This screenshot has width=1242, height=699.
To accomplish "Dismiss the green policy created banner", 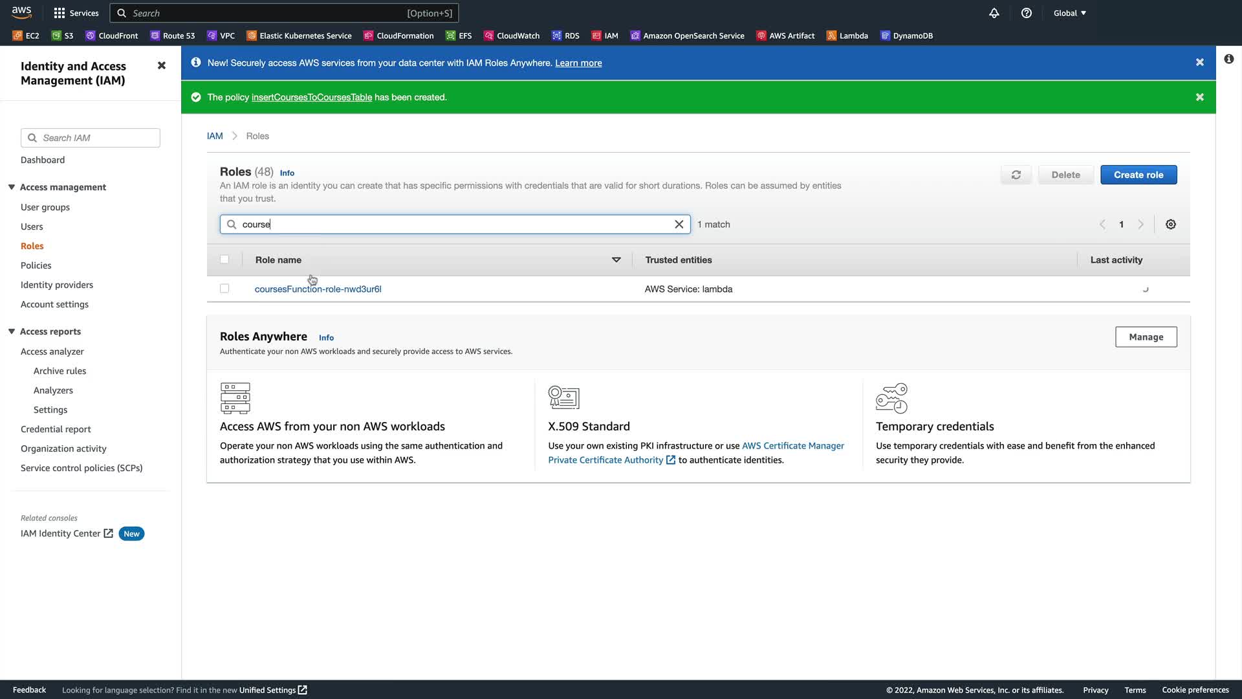I will [1200, 97].
